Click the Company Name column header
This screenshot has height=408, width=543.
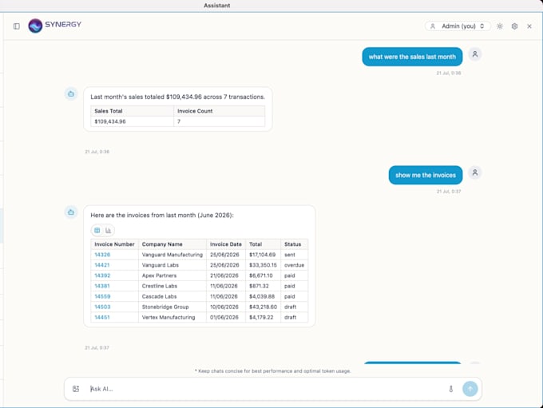pyautogui.click(x=172, y=244)
